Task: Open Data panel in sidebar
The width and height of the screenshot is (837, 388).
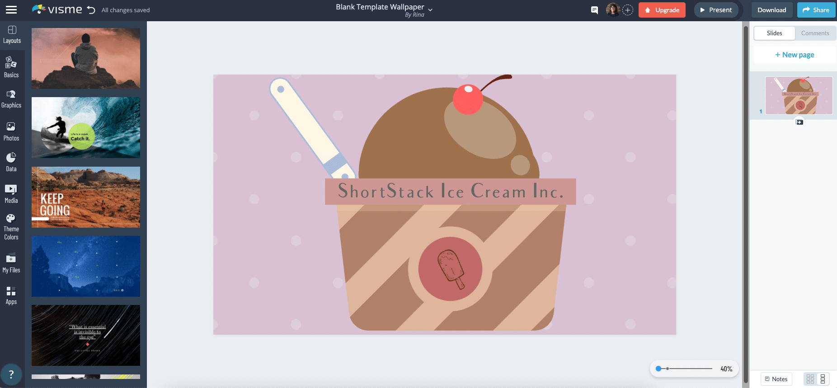Action: pos(11,163)
